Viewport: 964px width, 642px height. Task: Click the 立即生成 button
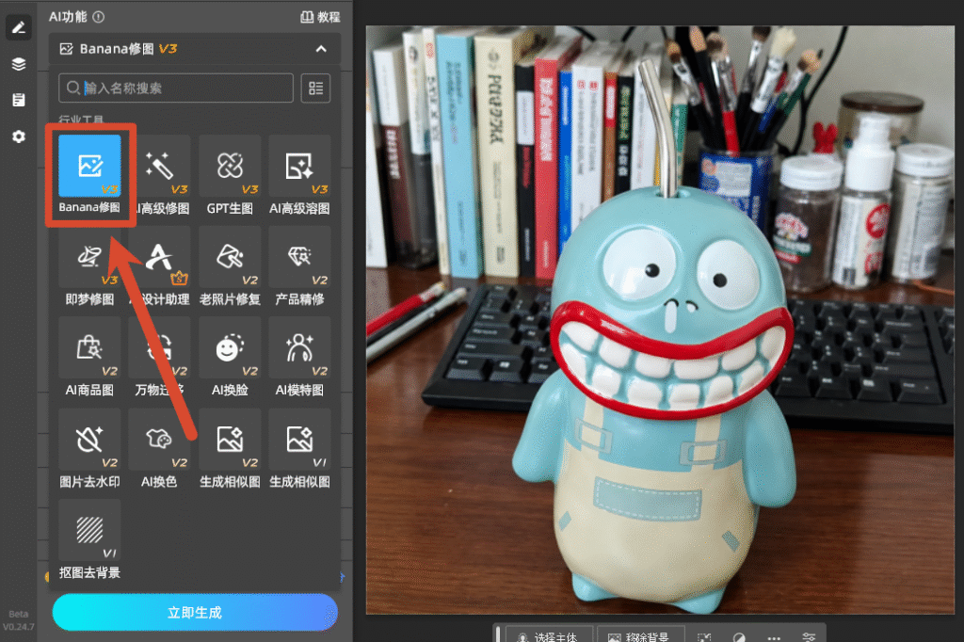tap(195, 613)
